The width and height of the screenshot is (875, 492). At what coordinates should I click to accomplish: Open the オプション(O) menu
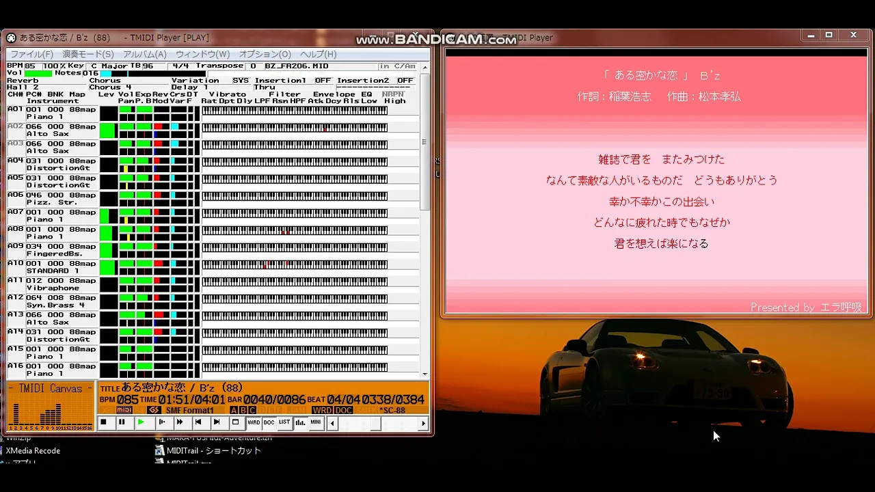tap(265, 54)
